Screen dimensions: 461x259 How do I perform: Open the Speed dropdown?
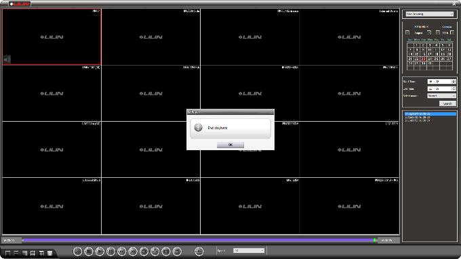coord(249,250)
